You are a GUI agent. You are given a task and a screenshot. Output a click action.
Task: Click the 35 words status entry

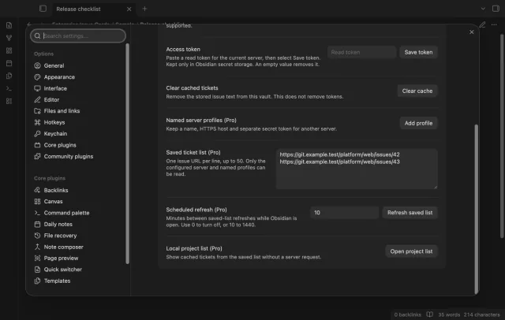tap(449, 314)
